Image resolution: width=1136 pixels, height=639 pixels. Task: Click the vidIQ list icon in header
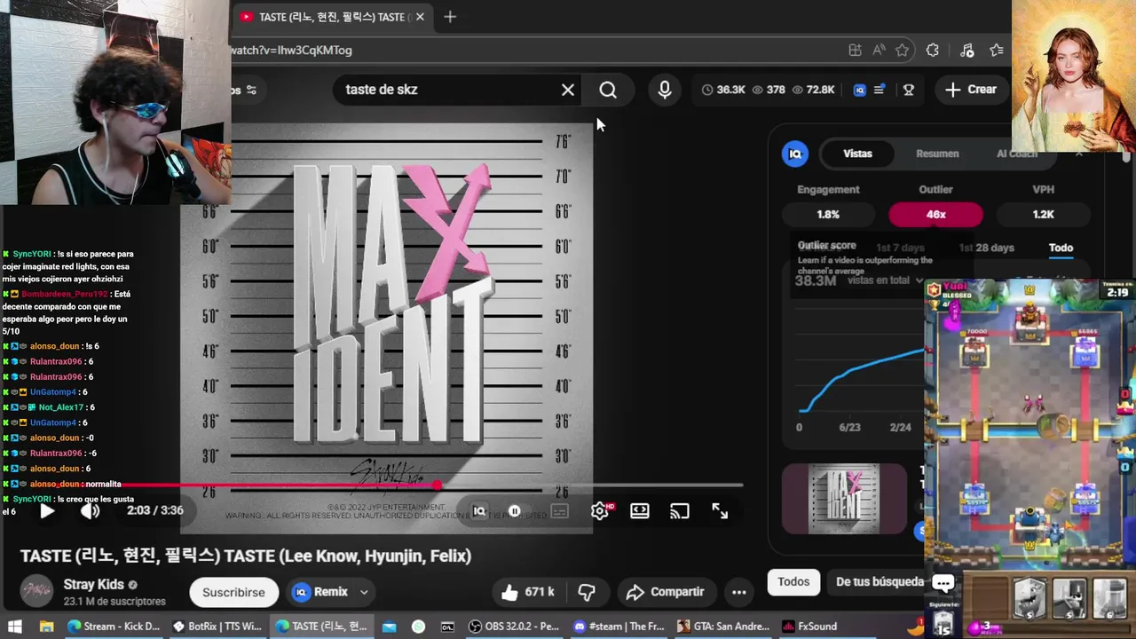click(880, 90)
